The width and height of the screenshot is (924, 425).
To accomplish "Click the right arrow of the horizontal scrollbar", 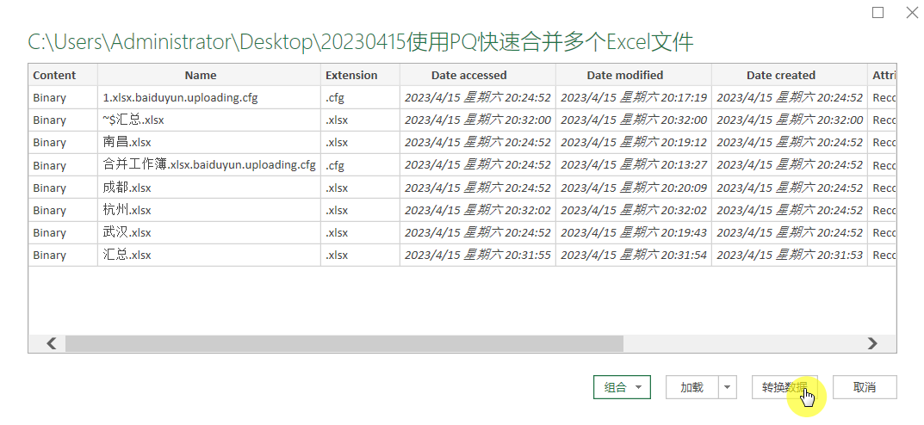I will click(x=872, y=343).
